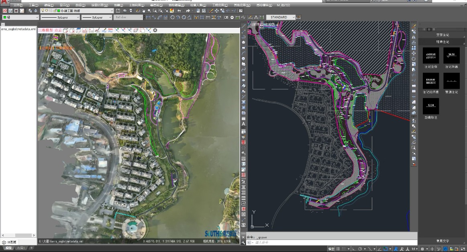This screenshot has width=467, height=252.
Task: Open the 等高线(S) menu
Action: pyautogui.click(x=156, y=5)
